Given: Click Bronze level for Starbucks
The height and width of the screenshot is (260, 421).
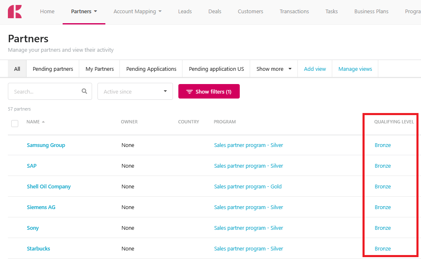Looking at the screenshot, I should click(x=382, y=248).
